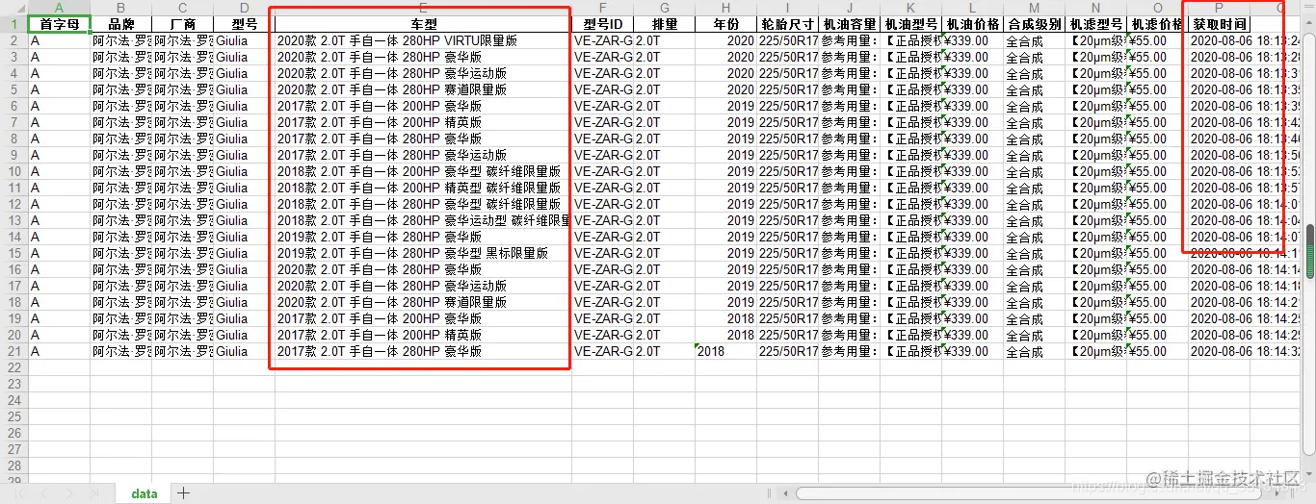Image resolution: width=1316 pixels, height=504 pixels.
Task: Click the horizontal scrollbar left arrow
Action: 787,492
